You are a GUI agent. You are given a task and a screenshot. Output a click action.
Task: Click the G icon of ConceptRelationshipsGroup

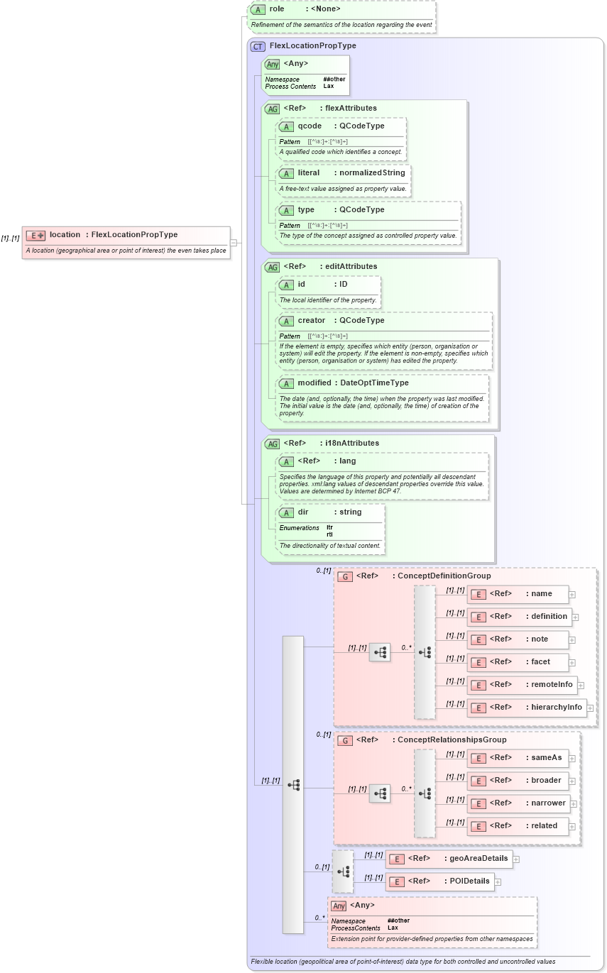pos(345,740)
